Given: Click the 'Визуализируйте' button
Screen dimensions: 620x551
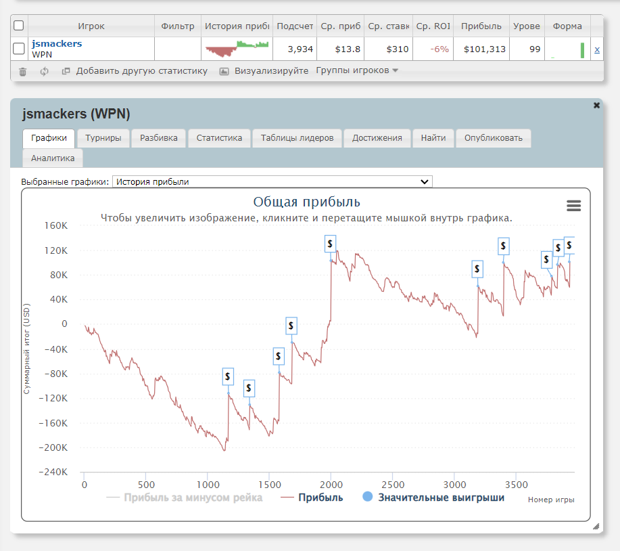Looking at the screenshot, I should click(x=270, y=71).
